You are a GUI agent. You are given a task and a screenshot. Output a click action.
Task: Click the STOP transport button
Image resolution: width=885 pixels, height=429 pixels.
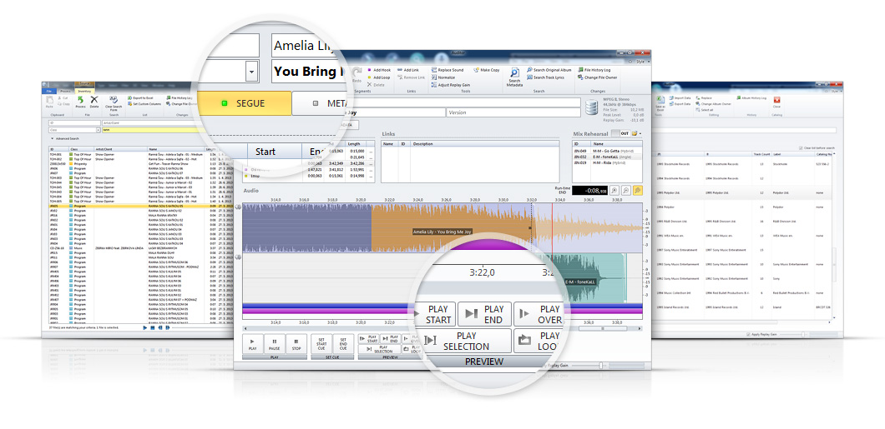(x=296, y=343)
